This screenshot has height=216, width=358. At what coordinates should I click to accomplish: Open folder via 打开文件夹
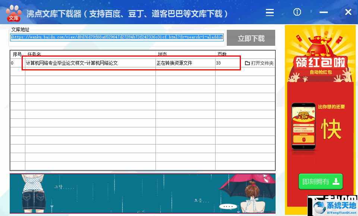coord(259,63)
